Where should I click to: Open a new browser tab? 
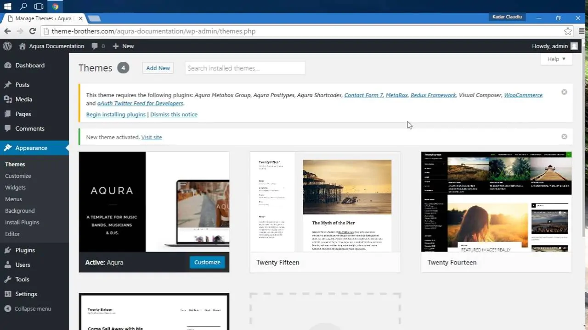click(x=94, y=18)
